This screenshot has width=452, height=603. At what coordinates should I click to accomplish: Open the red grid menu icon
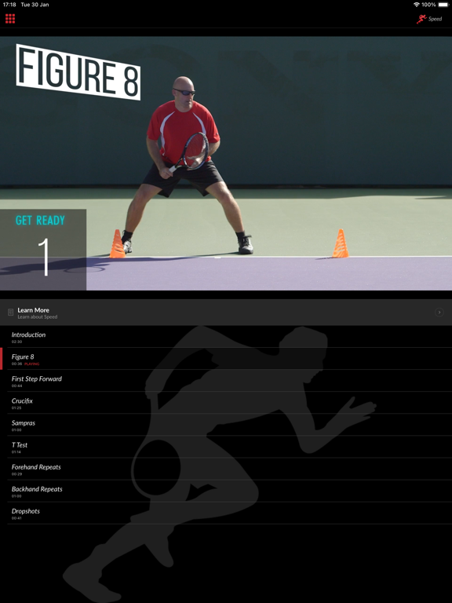(x=10, y=19)
